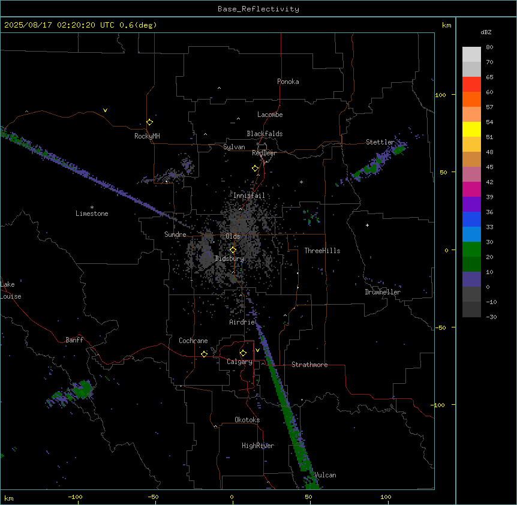
Task: Click the Blackfalds city label
Action: 264,134
